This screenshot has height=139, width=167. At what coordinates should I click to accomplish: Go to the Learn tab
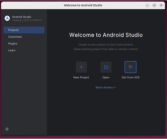pos(24,50)
